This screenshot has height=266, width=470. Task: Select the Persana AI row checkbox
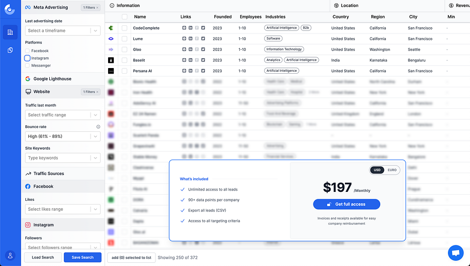(125, 71)
